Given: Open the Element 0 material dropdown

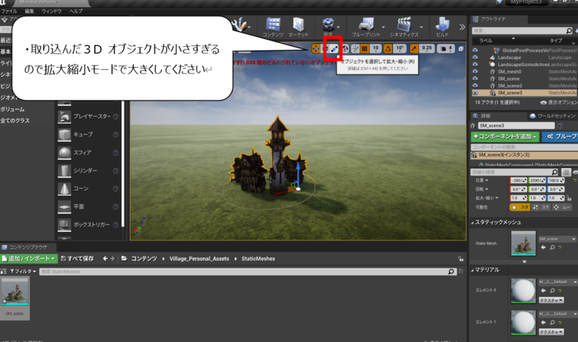Looking at the screenshot, I should tap(557, 282).
